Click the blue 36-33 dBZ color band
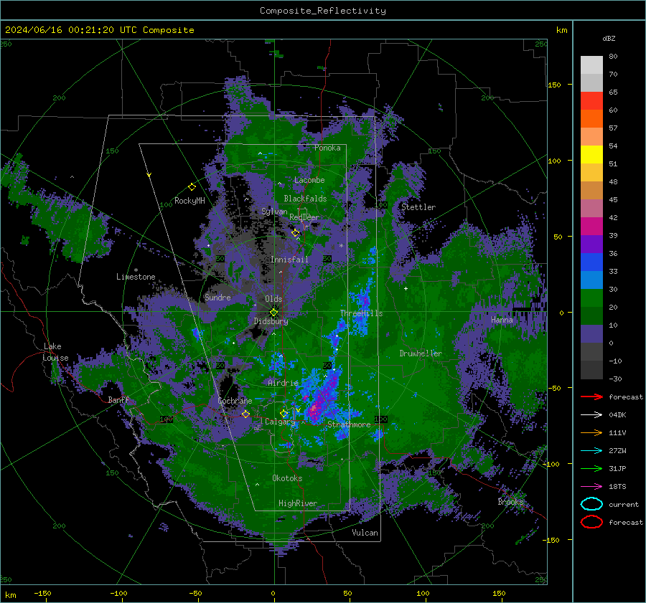The height and width of the screenshot is (603, 646). pyautogui.click(x=591, y=262)
